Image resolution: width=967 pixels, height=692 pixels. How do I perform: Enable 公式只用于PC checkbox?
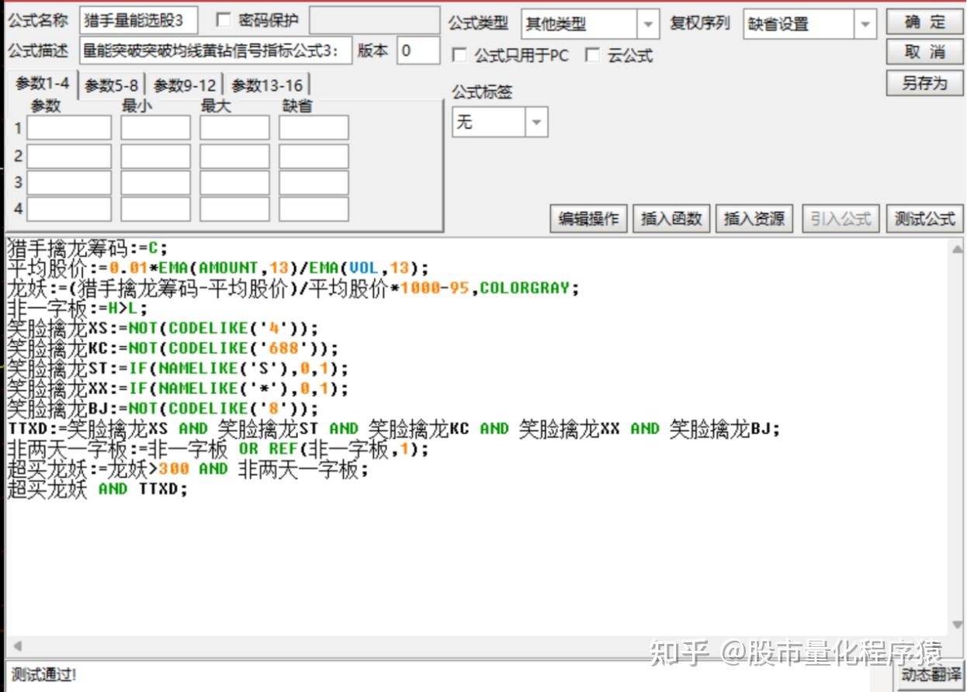tap(459, 55)
